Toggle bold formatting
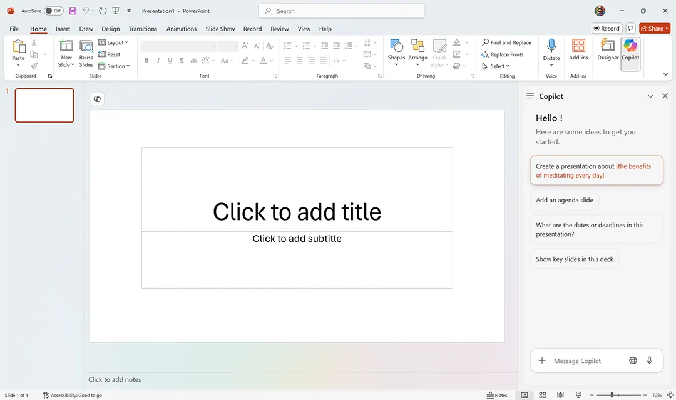Image resolution: width=676 pixels, height=400 pixels. tap(146, 60)
